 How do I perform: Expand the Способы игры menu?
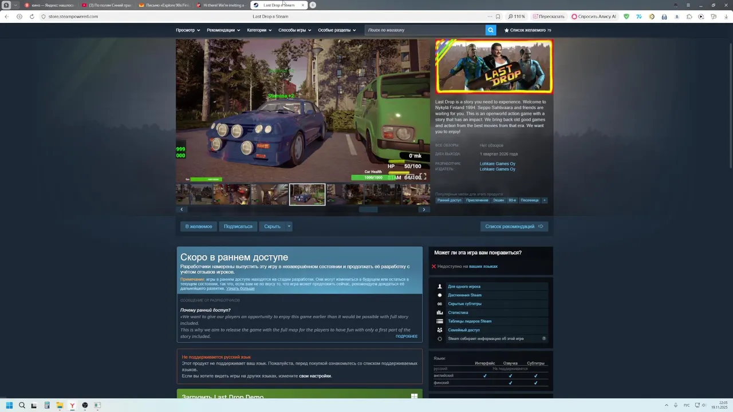pos(294,30)
